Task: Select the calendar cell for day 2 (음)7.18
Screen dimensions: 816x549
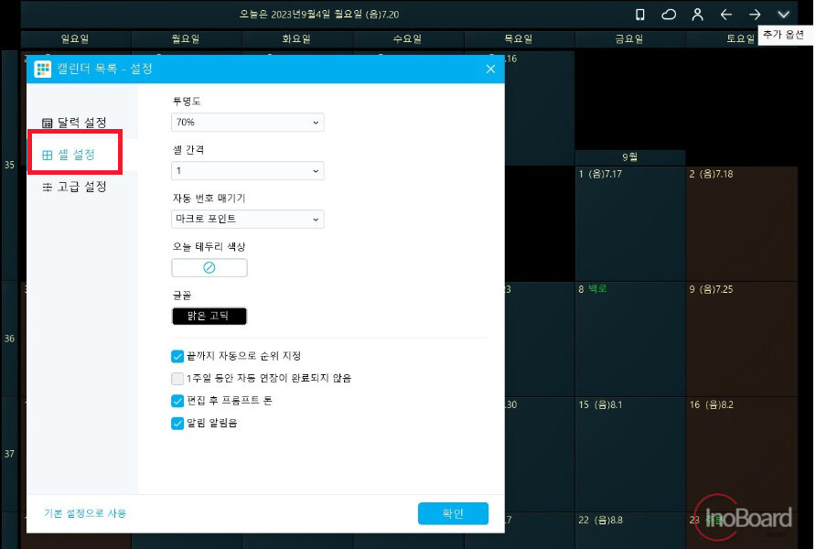Action: [x=742, y=223]
